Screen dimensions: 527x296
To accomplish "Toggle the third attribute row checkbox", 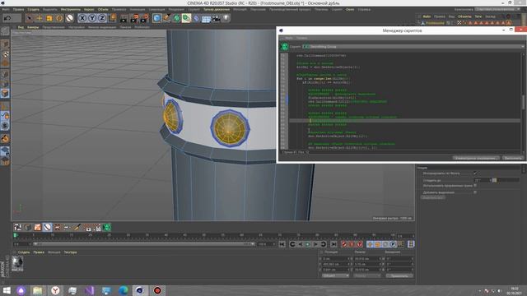I will coord(475,185).
